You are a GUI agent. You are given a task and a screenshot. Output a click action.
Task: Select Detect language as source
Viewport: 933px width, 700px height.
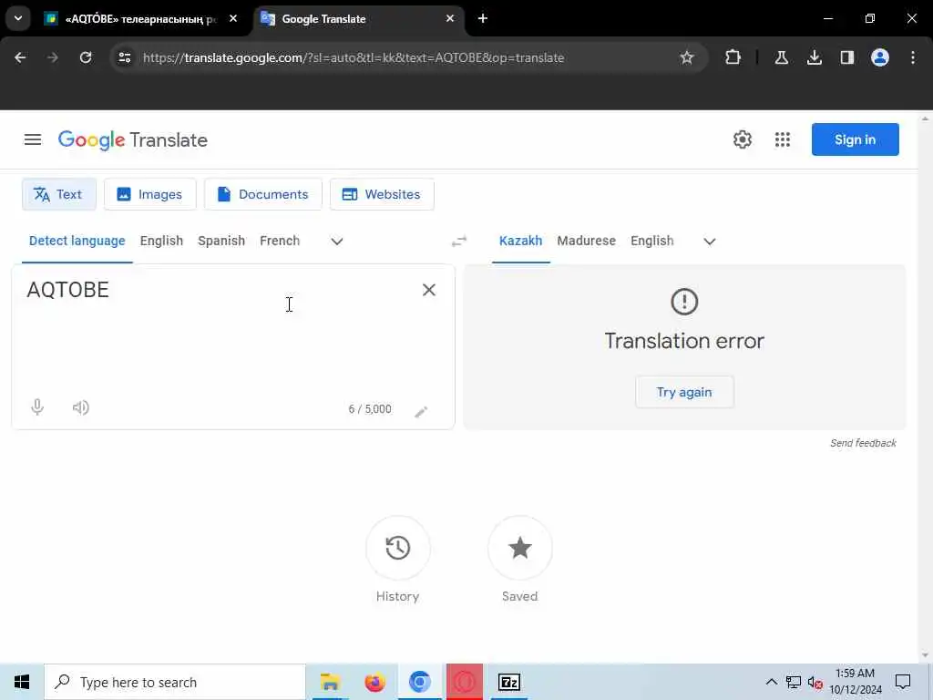point(77,241)
